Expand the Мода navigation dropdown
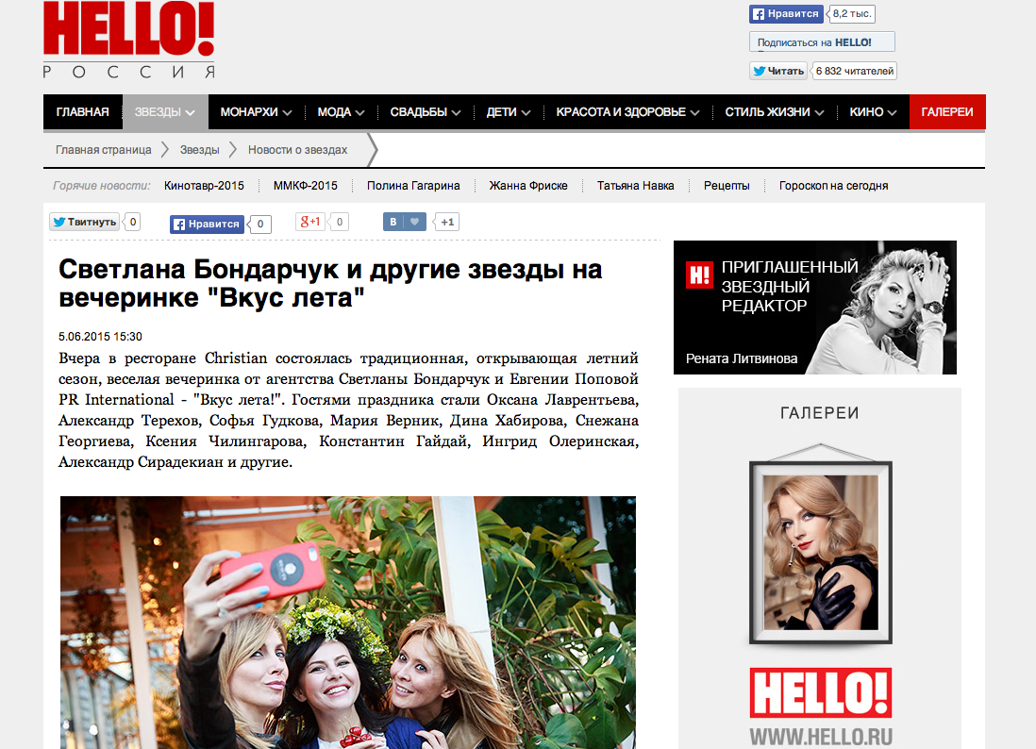This screenshot has height=749, width=1036. (341, 111)
